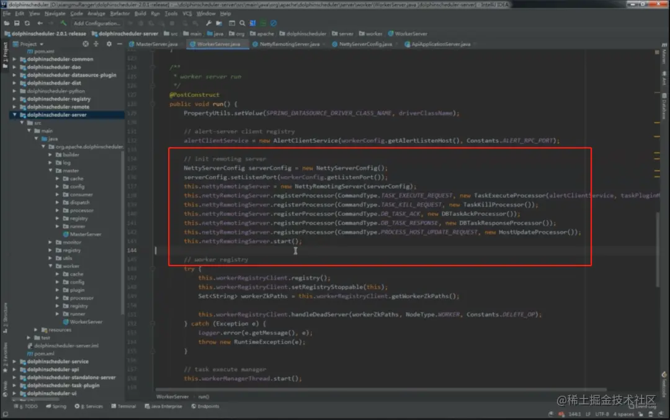Open the Terminal tool window

pos(123,406)
